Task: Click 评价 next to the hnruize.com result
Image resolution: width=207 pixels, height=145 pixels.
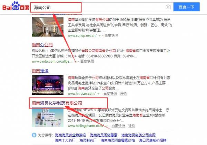Action: [124, 94]
